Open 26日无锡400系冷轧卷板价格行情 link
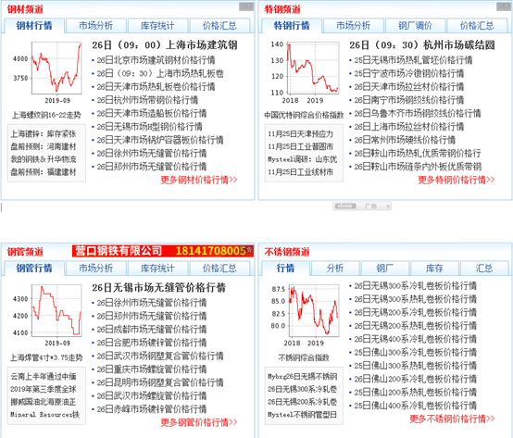This screenshot has height=438, width=513. pos(416,339)
